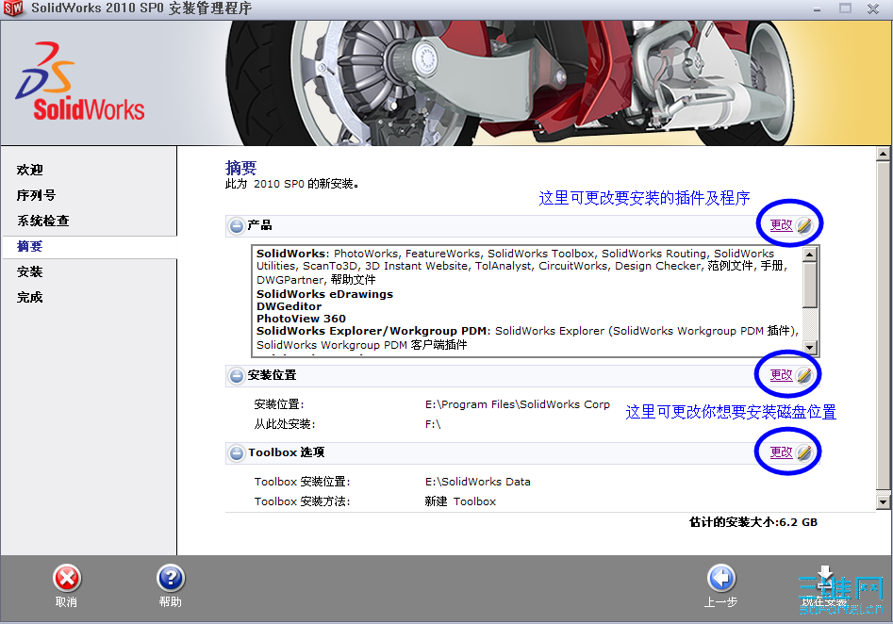The height and width of the screenshot is (624, 893).
Task: Open 更改 link for 安装位置
Action: click(x=781, y=374)
